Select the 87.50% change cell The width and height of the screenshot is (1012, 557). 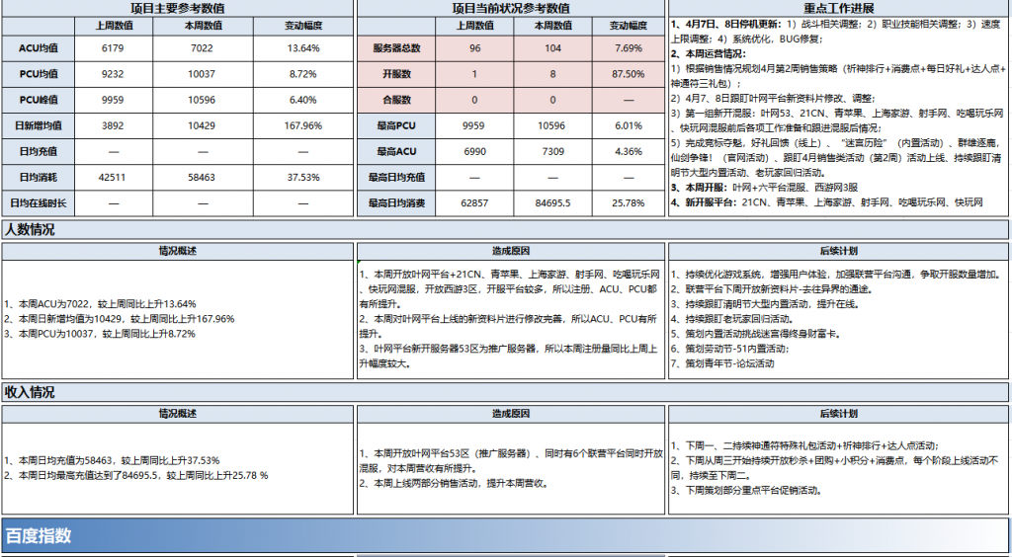coord(628,74)
